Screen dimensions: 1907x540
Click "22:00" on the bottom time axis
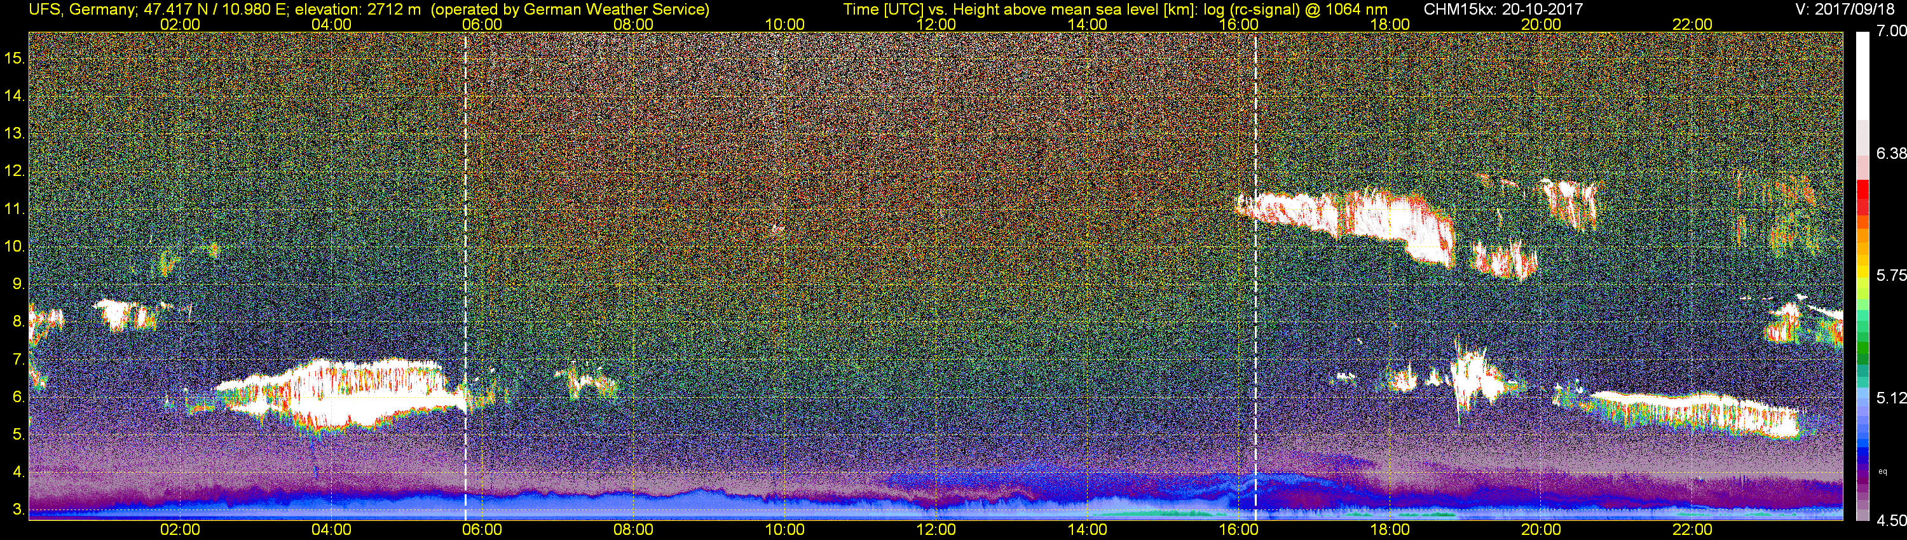tap(1692, 530)
